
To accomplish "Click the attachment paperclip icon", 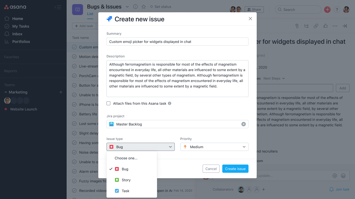I will pos(297,26).
